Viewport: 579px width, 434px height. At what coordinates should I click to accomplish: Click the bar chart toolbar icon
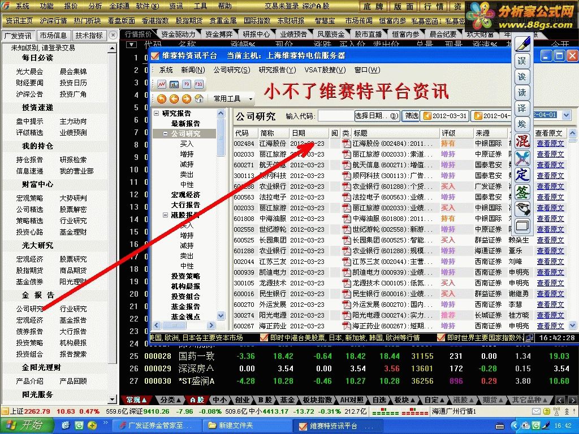click(174, 85)
